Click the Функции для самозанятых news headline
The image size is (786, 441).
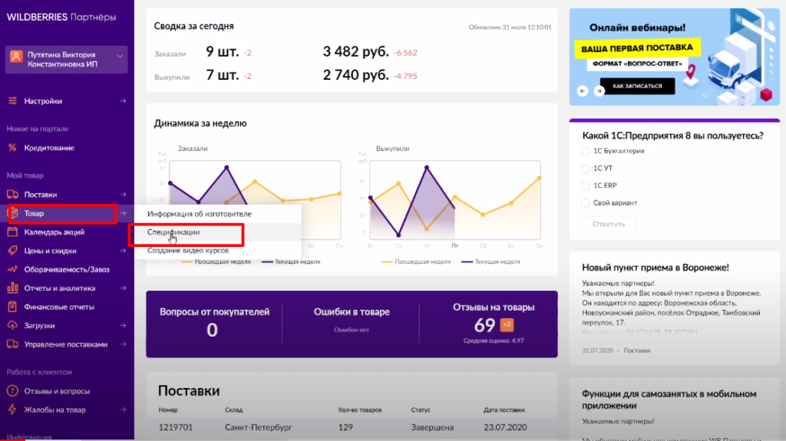[669, 400]
